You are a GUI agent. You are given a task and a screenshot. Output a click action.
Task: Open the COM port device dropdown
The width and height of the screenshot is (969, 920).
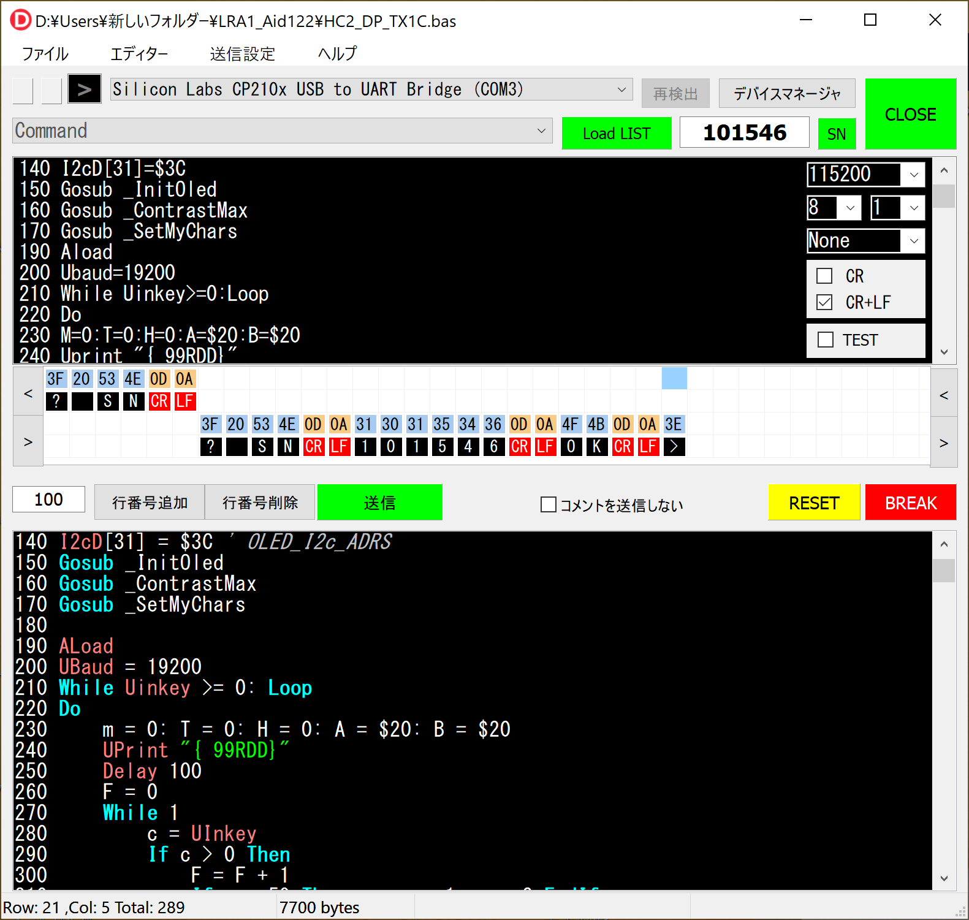click(621, 89)
